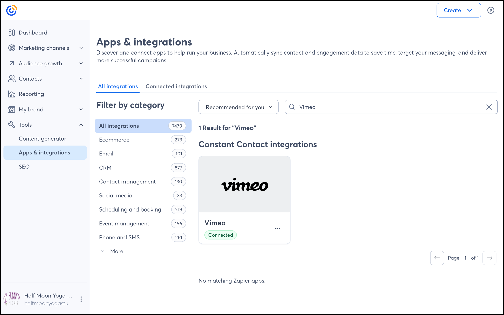Image resolution: width=504 pixels, height=315 pixels.
Task: Click the My brand storefront icon
Action: [x=12, y=109]
